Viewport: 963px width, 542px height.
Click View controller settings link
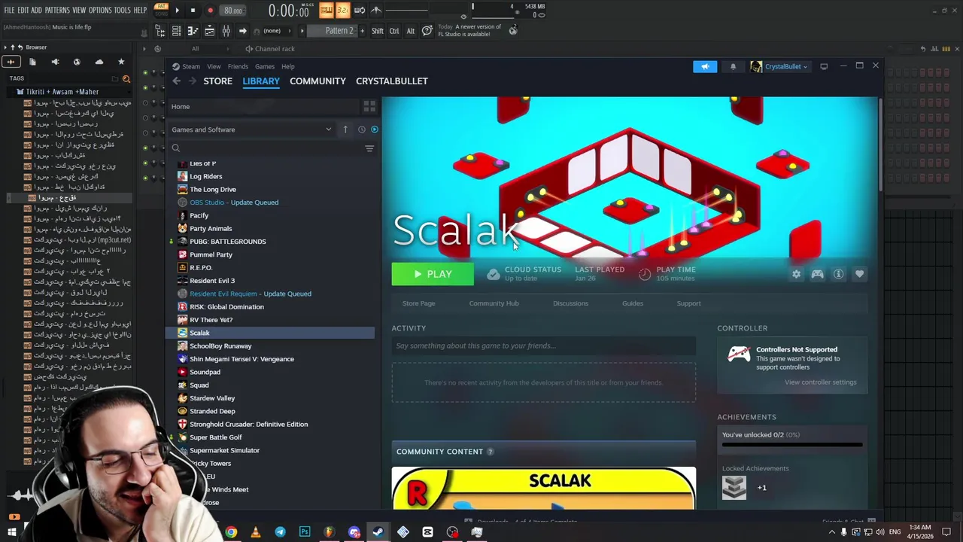pos(820,382)
